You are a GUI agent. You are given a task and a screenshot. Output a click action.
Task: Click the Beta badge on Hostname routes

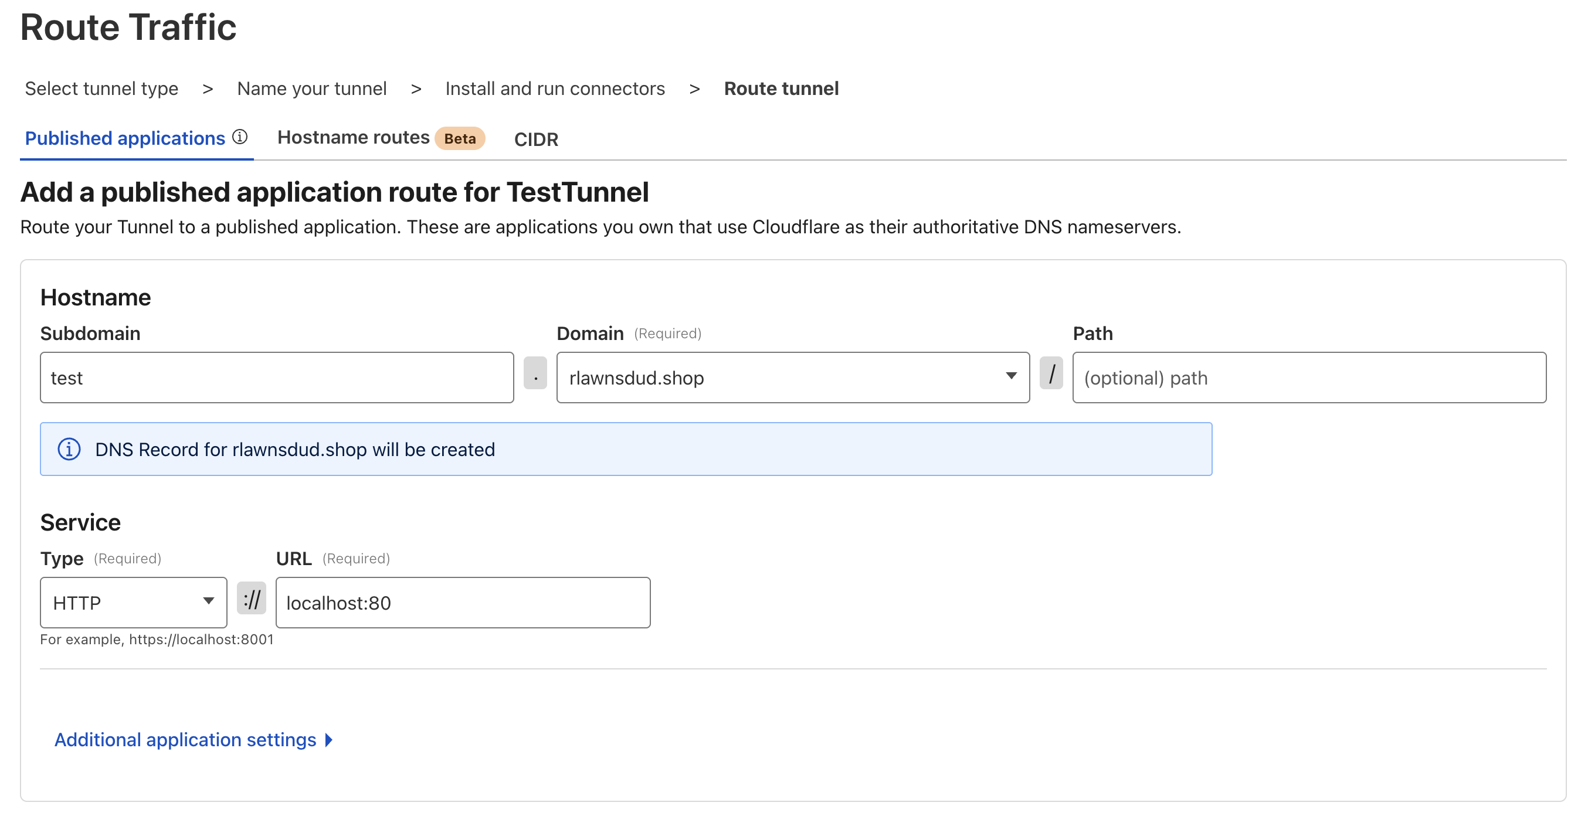(x=459, y=138)
